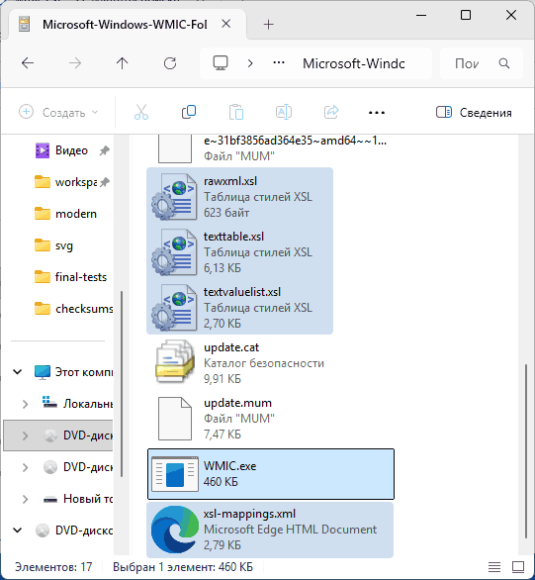Image resolution: width=535 pixels, height=580 pixels.
Task: Select the WMIC.exe file name
Action: (x=229, y=466)
